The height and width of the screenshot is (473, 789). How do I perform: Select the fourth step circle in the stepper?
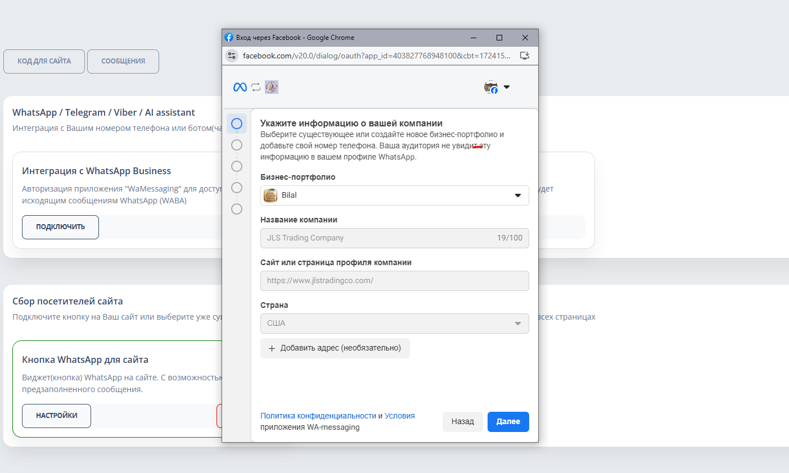pyautogui.click(x=237, y=188)
